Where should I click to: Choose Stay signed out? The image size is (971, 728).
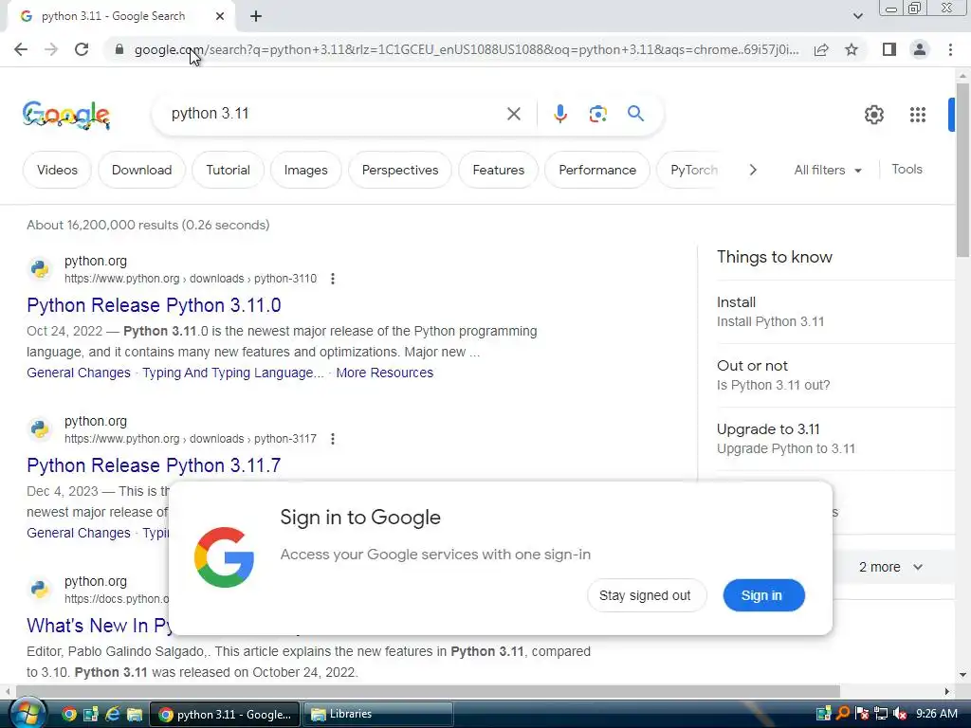[645, 595]
